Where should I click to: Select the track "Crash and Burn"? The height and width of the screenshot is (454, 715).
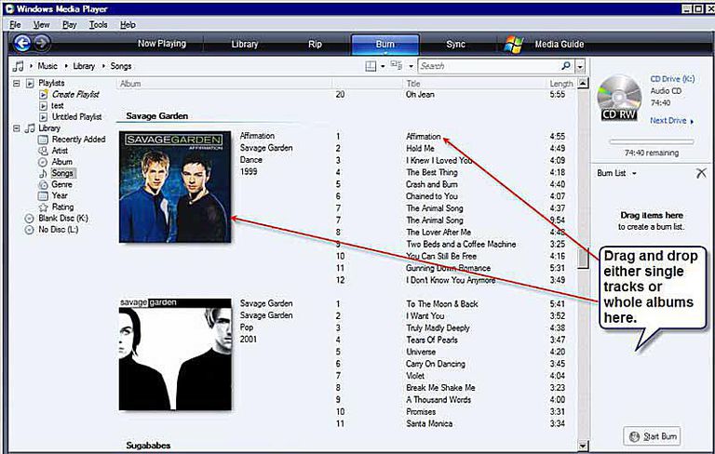(431, 184)
